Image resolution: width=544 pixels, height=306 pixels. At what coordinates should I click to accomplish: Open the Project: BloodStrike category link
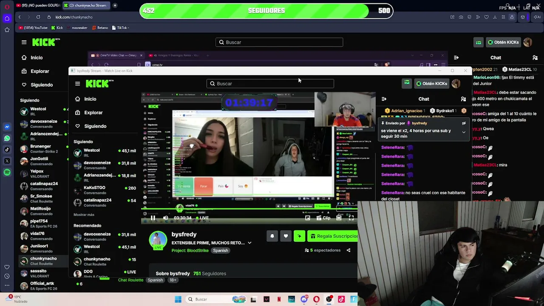pos(190,251)
